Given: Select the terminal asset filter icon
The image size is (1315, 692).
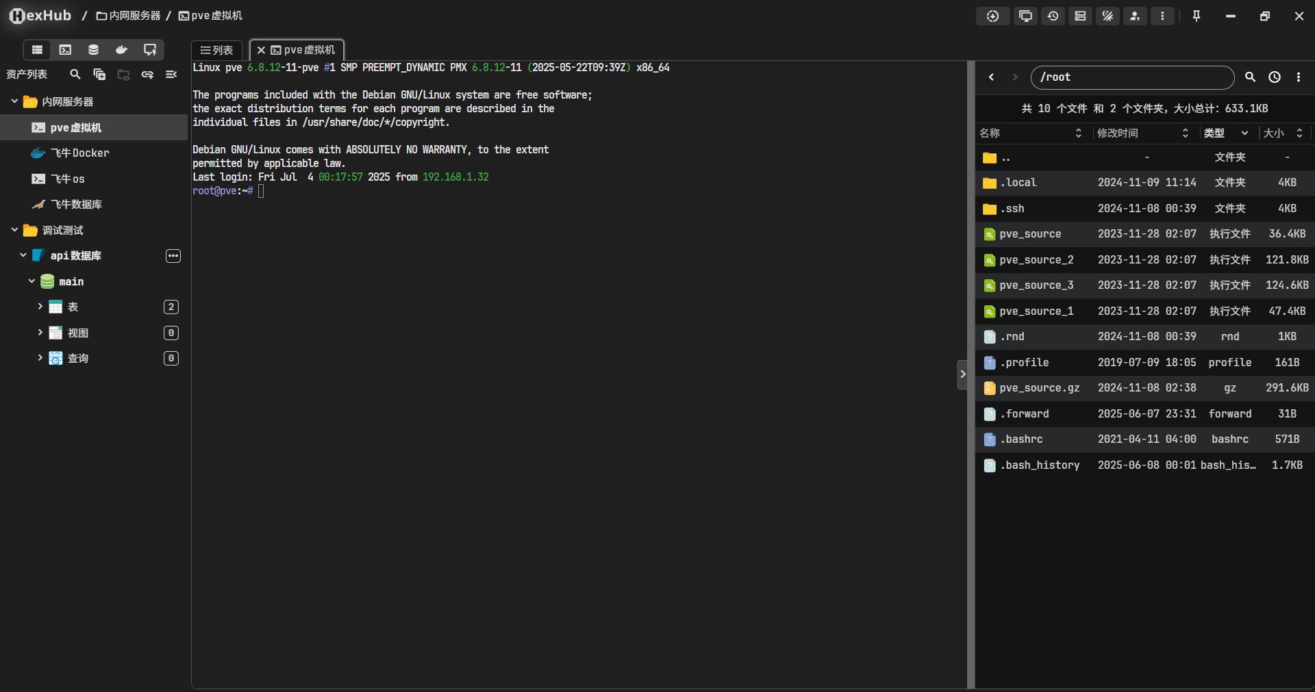Looking at the screenshot, I should click(65, 50).
